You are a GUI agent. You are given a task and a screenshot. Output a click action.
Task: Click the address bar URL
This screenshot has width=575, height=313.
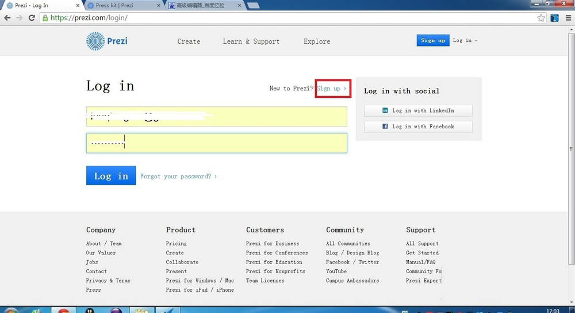[x=89, y=18]
